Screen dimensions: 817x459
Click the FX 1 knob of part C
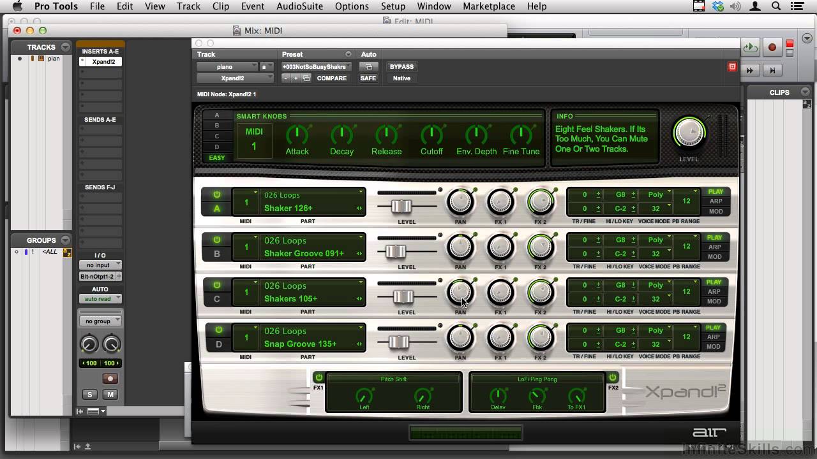pos(500,293)
